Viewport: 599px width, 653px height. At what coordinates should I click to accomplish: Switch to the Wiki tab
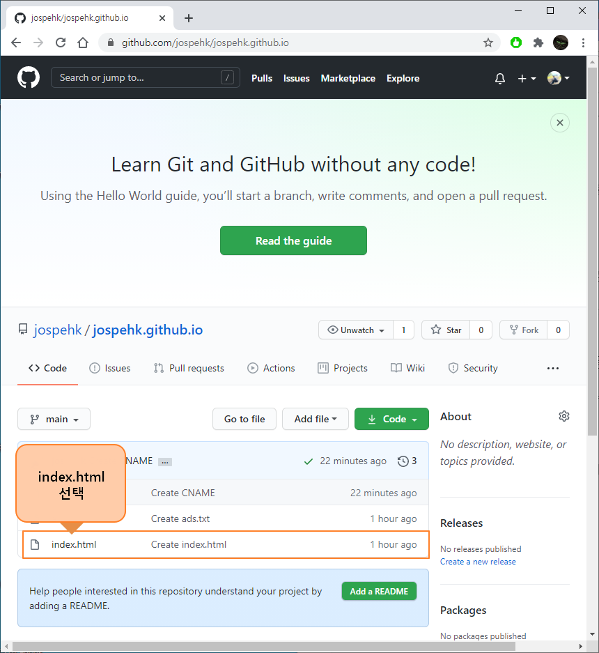(407, 368)
